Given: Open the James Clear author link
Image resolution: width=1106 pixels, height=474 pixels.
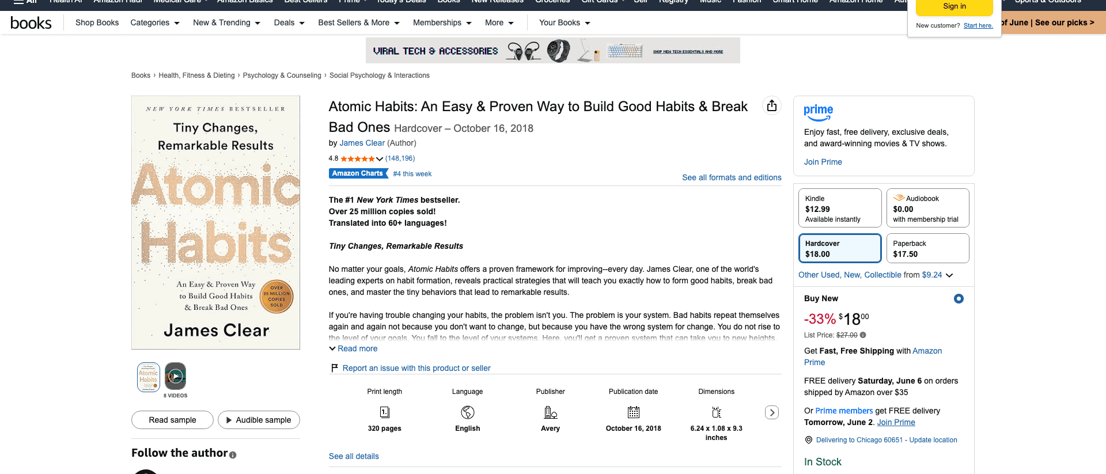Looking at the screenshot, I should [362, 143].
